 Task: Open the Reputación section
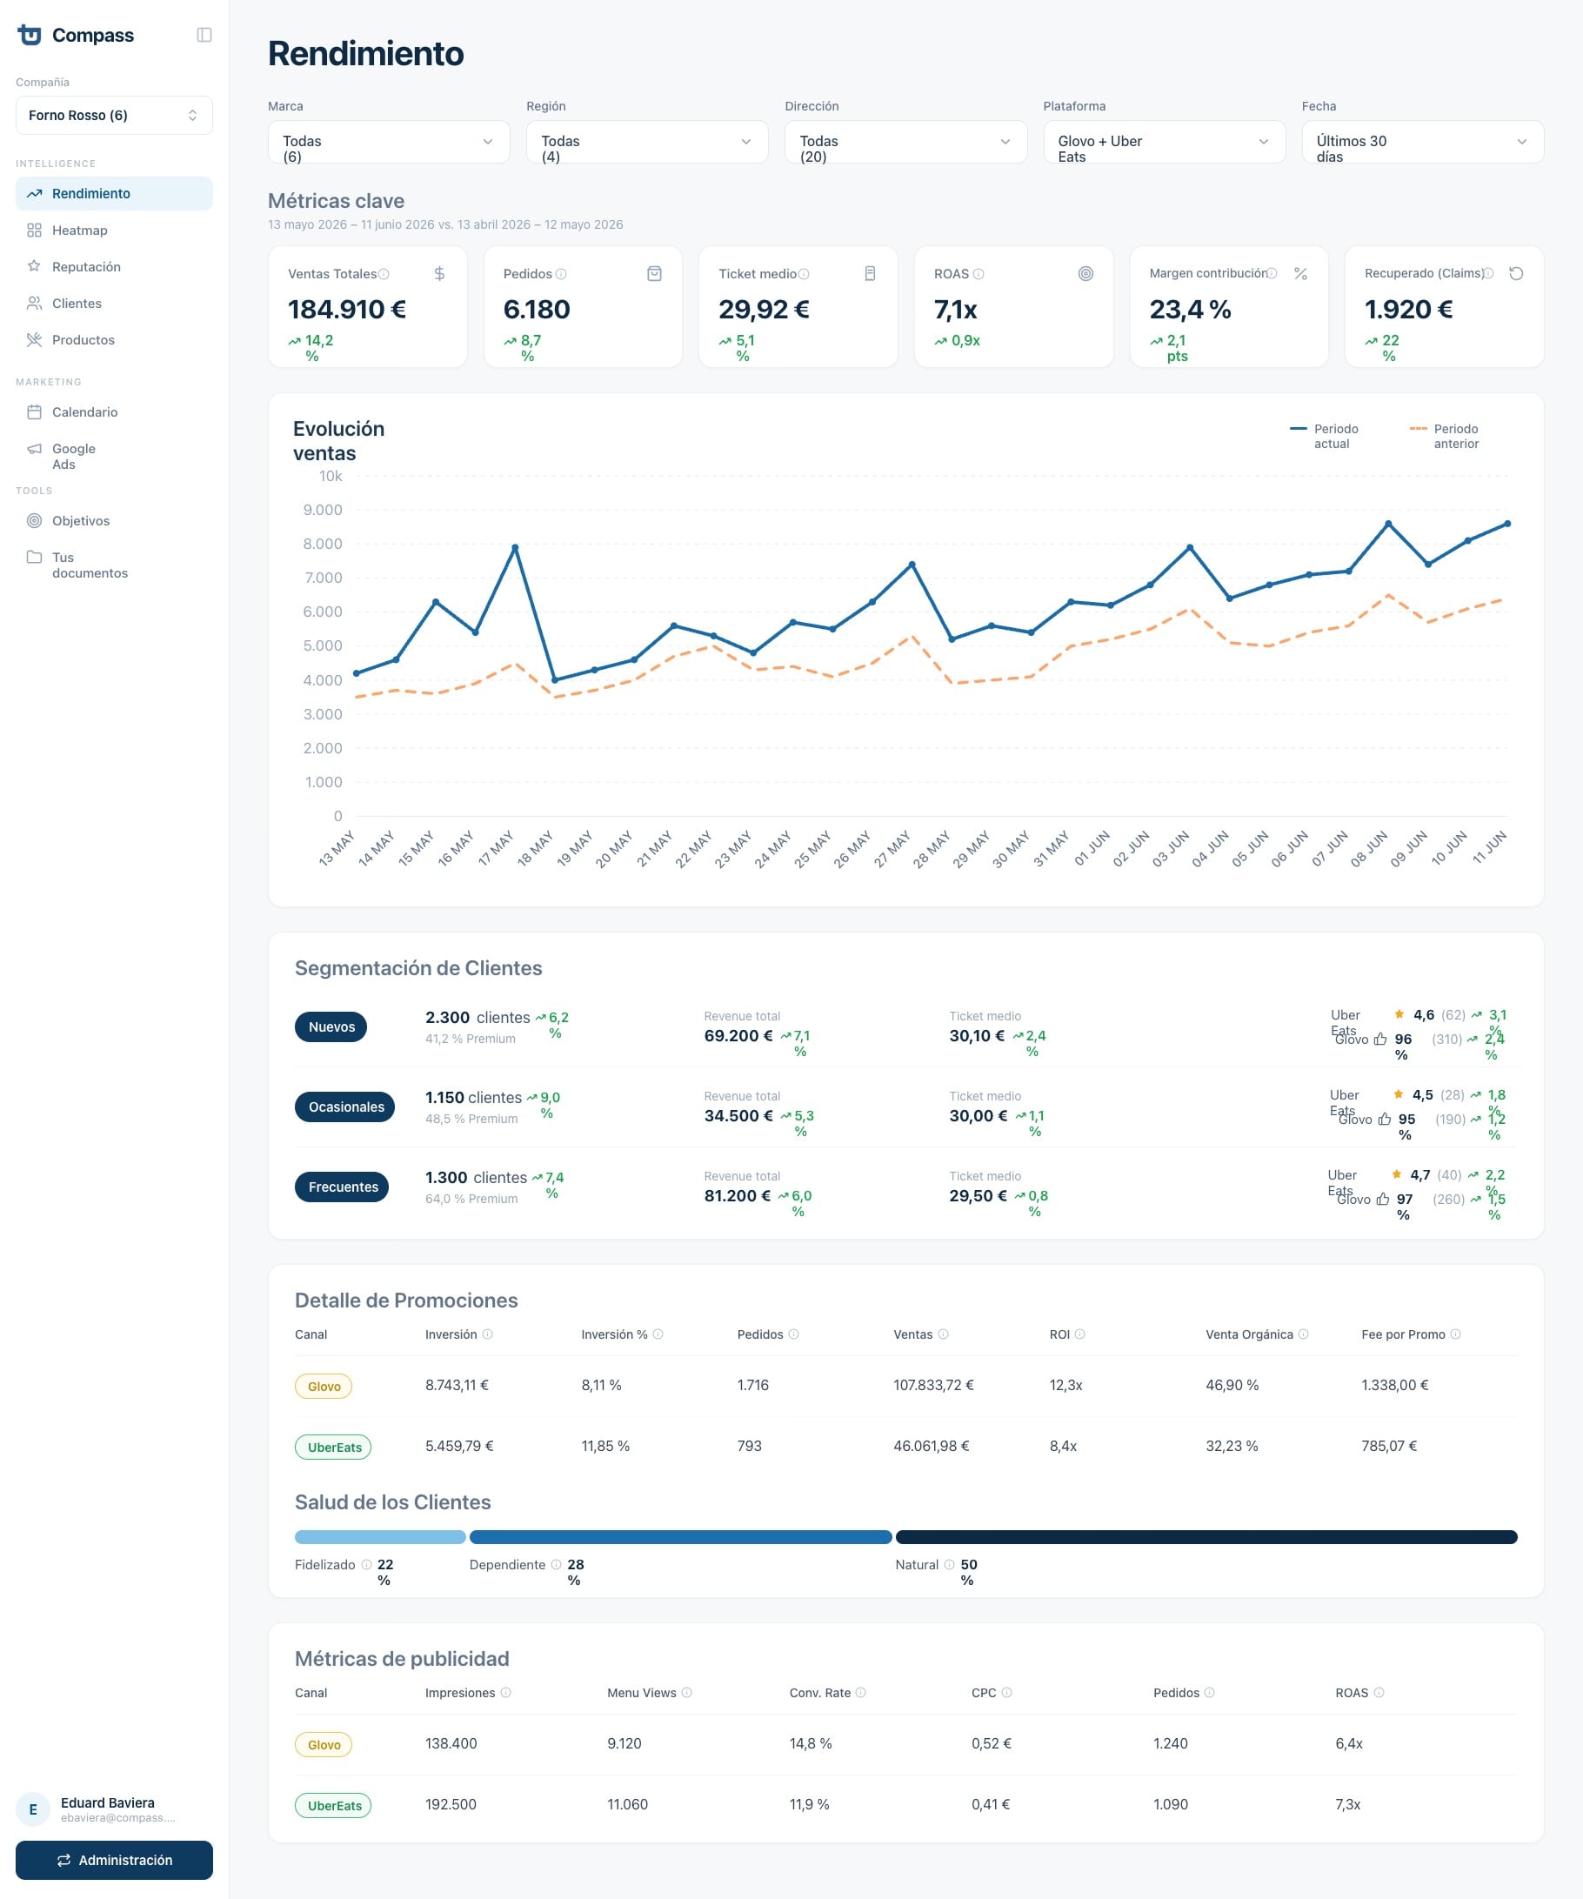click(114, 267)
